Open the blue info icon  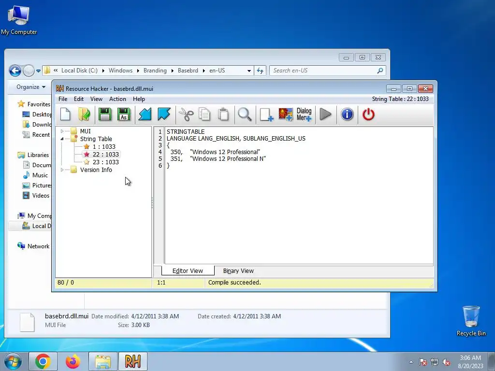[x=347, y=114]
